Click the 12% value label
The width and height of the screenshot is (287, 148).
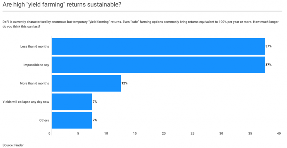124,83
